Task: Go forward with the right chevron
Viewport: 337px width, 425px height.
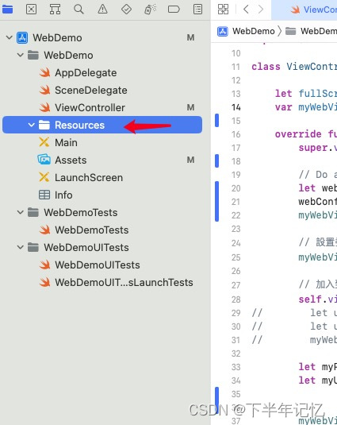Action: click(260, 10)
